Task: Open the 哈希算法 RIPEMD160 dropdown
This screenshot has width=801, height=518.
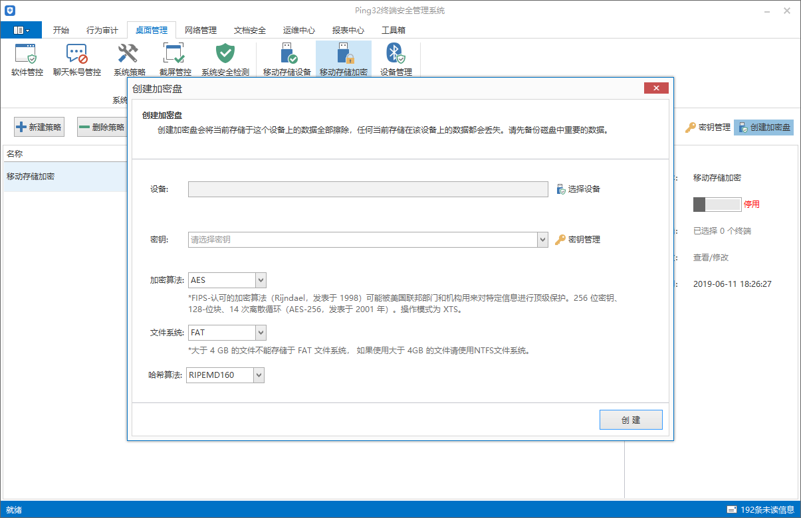Action: coord(225,375)
